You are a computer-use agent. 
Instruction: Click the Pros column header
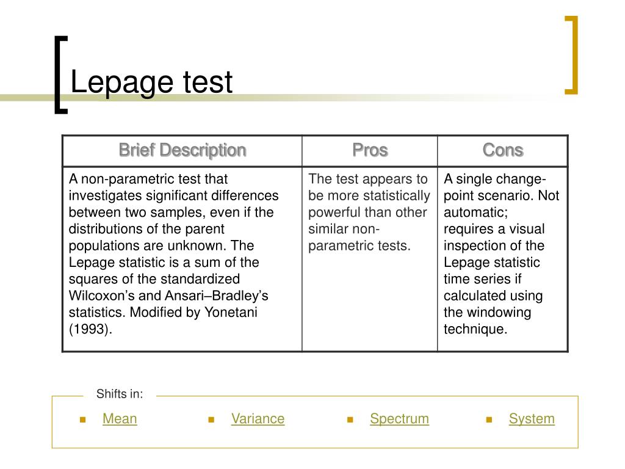click(x=370, y=150)
